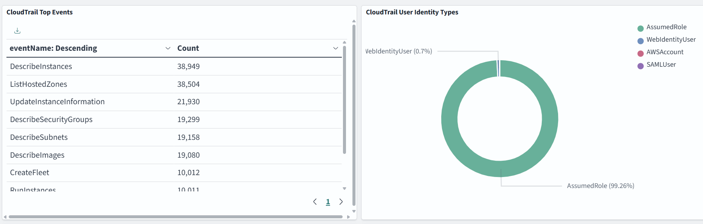The width and height of the screenshot is (703, 224).
Task: Click the inner table scroll-up arrow
Action: click(x=344, y=42)
